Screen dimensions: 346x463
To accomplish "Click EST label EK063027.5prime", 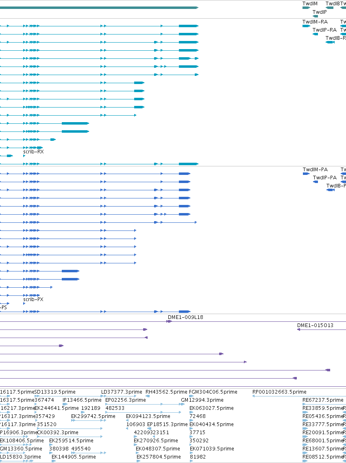I will tap(211, 408).
